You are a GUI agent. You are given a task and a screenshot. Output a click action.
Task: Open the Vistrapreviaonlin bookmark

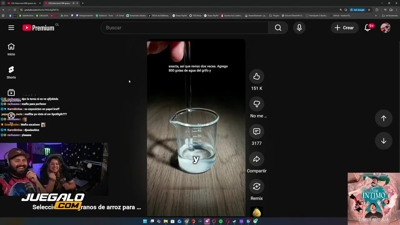click(84, 16)
